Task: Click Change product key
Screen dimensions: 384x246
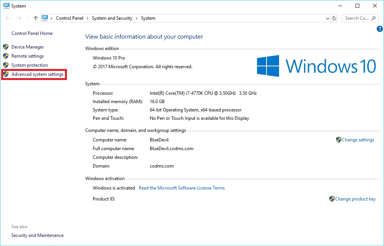Action: tap(355, 199)
